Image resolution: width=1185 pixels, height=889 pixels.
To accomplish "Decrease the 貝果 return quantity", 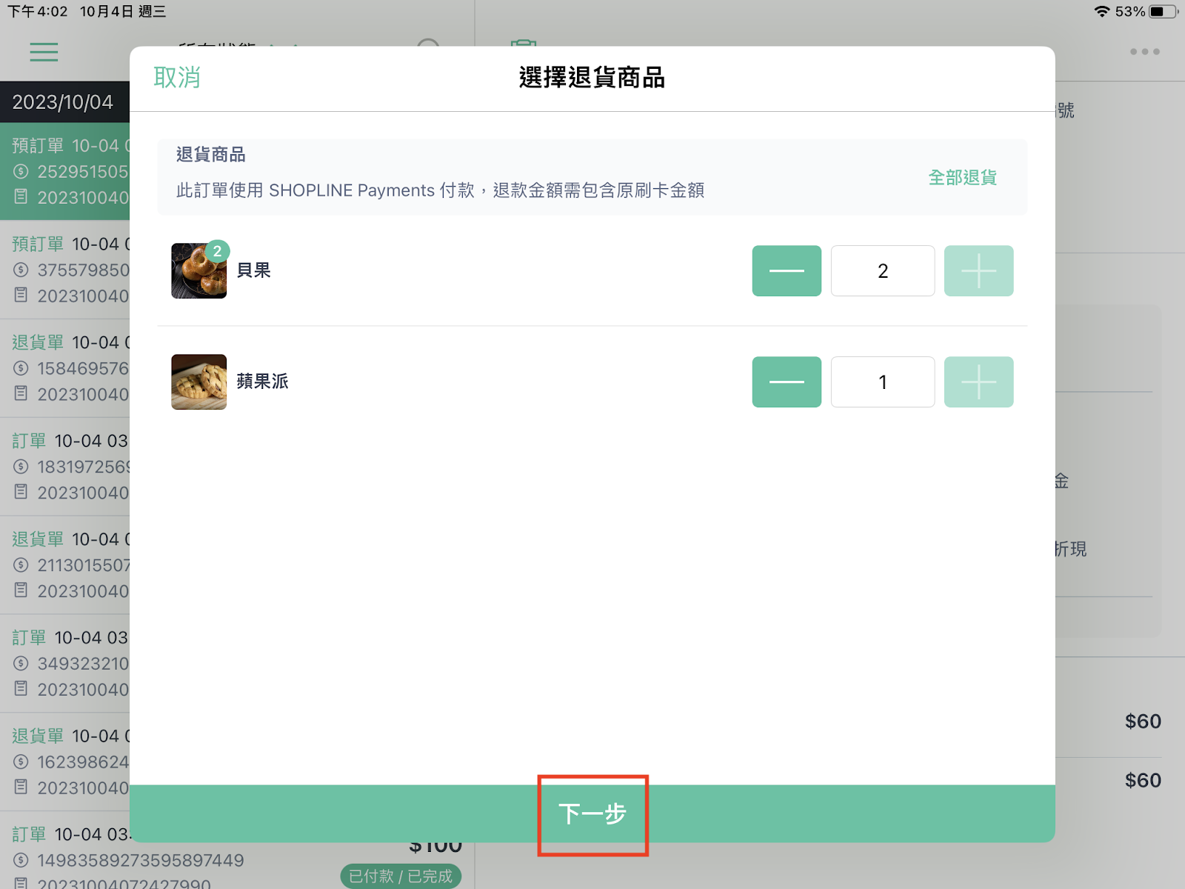I will click(x=787, y=271).
